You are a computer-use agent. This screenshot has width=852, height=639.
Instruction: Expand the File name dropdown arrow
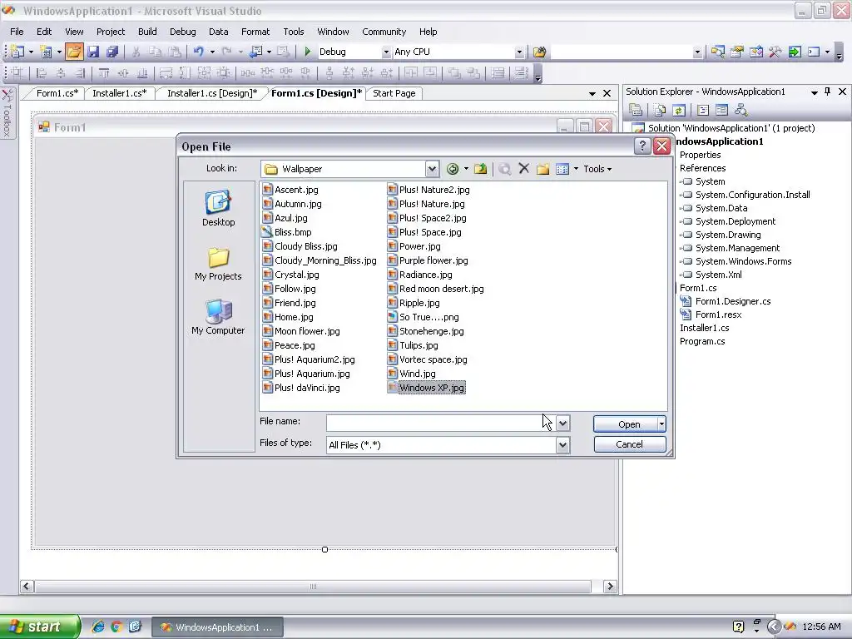click(563, 423)
